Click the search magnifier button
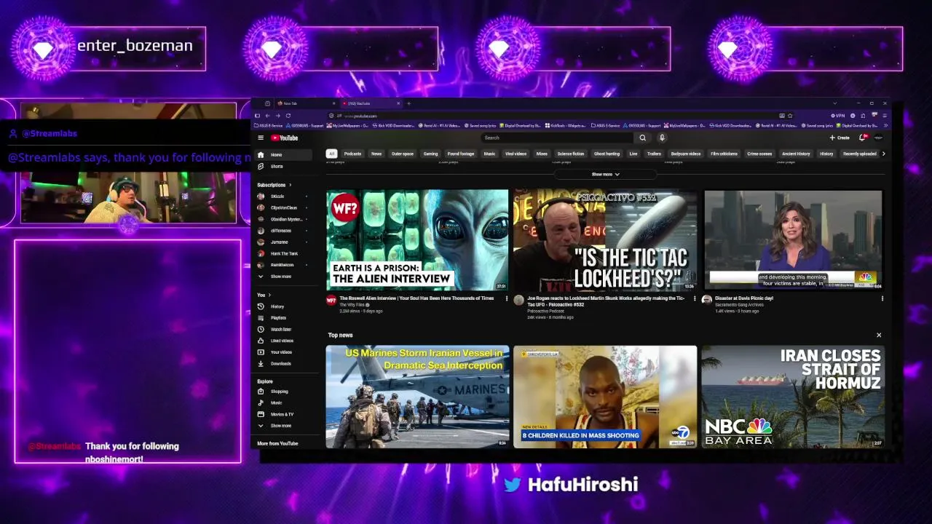Screen dimensions: 932x524 pos(642,138)
